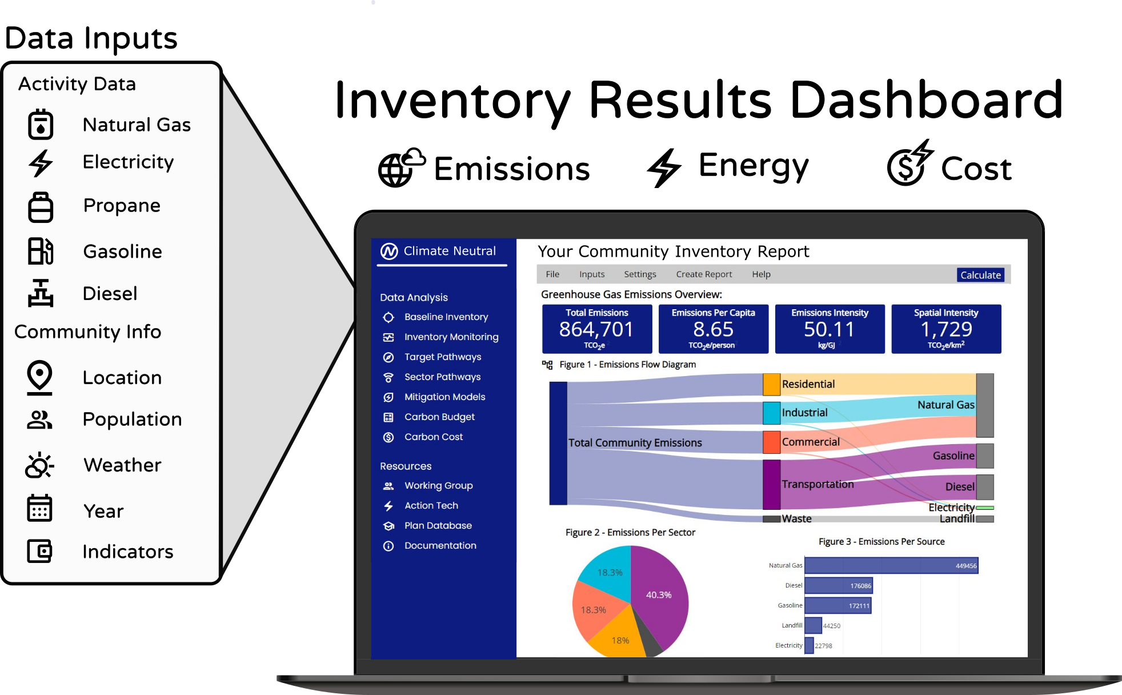Click the Baseline Inventory sidebar icon
The width and height of the screenshot is (1122, 695).
(x=388, y=317)
